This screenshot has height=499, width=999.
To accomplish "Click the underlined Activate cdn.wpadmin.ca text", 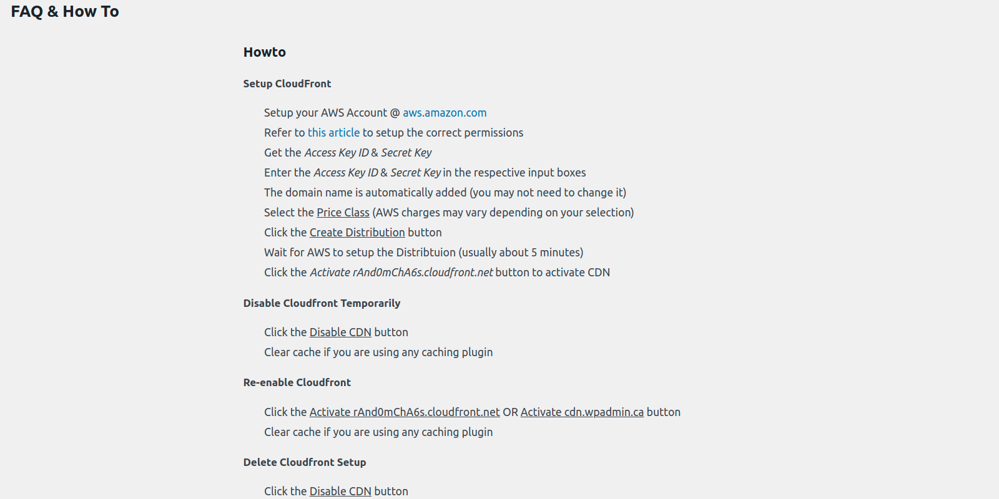I will pos(582,412).
